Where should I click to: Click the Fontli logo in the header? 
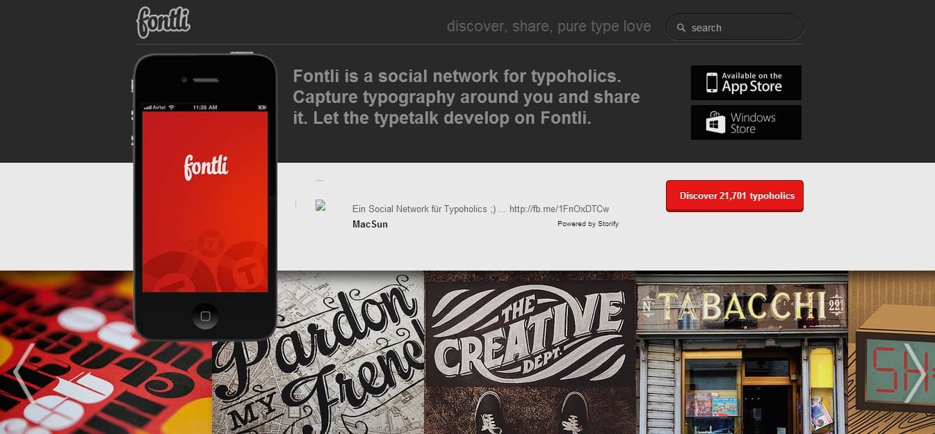point(163,22)
